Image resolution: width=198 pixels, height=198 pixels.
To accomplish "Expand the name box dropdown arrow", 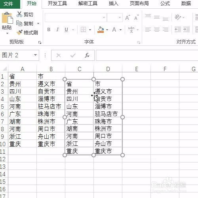I will pos(35,55).
